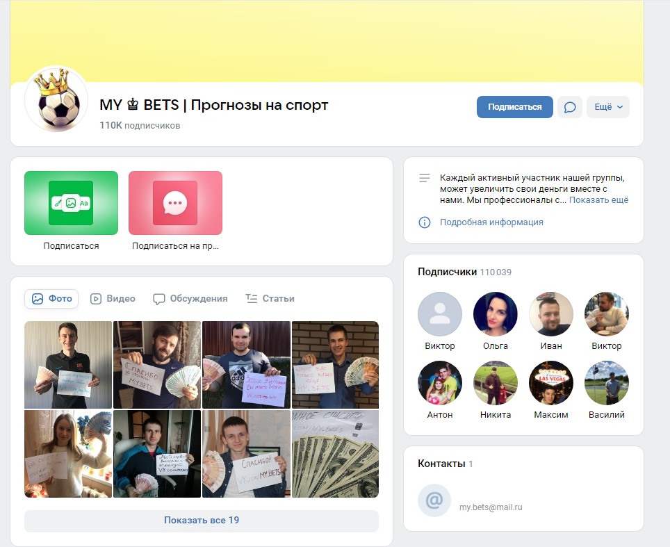Show all 19 photos

click(202, 521)
